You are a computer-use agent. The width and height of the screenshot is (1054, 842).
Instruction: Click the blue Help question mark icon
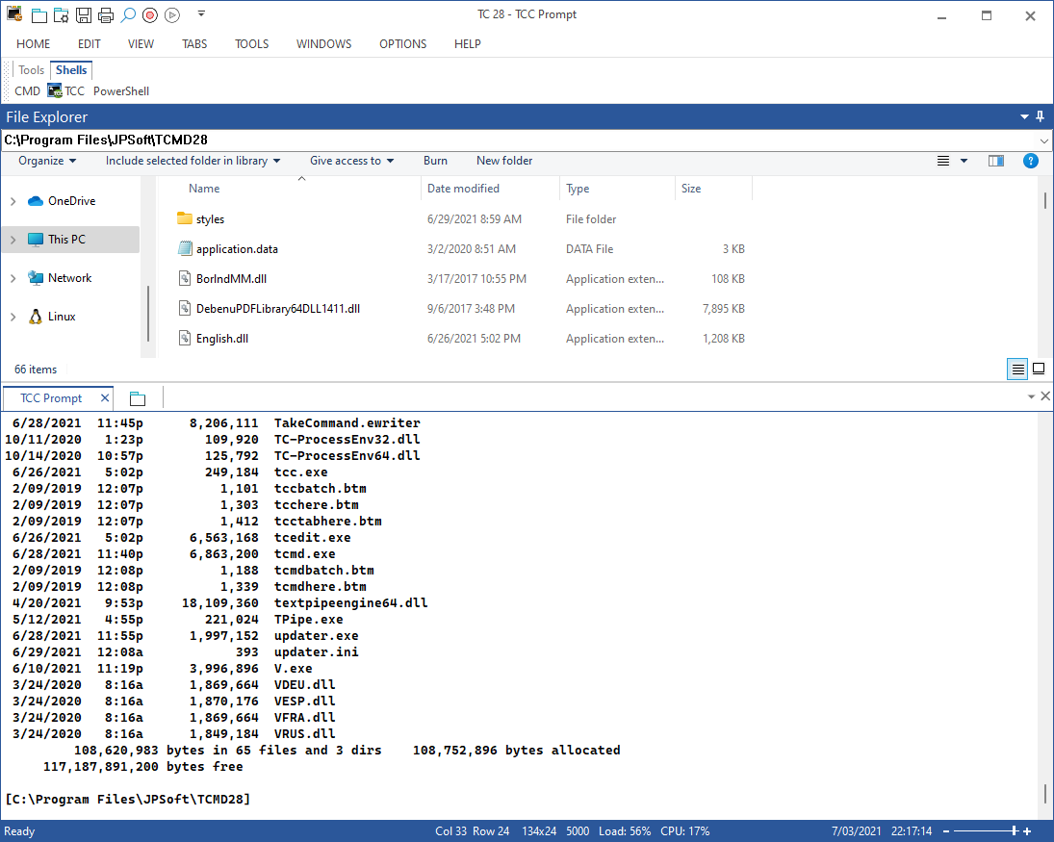(x=1030, y=161)
